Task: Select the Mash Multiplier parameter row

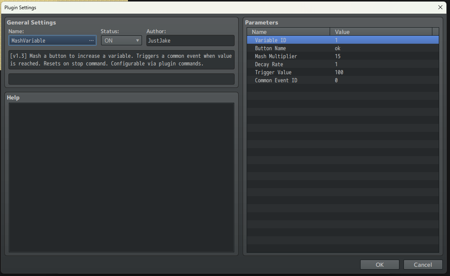Action: (343, 56)
